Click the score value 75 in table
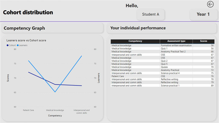Viewport: 219px width, 123px height. (x=212, y=73)
